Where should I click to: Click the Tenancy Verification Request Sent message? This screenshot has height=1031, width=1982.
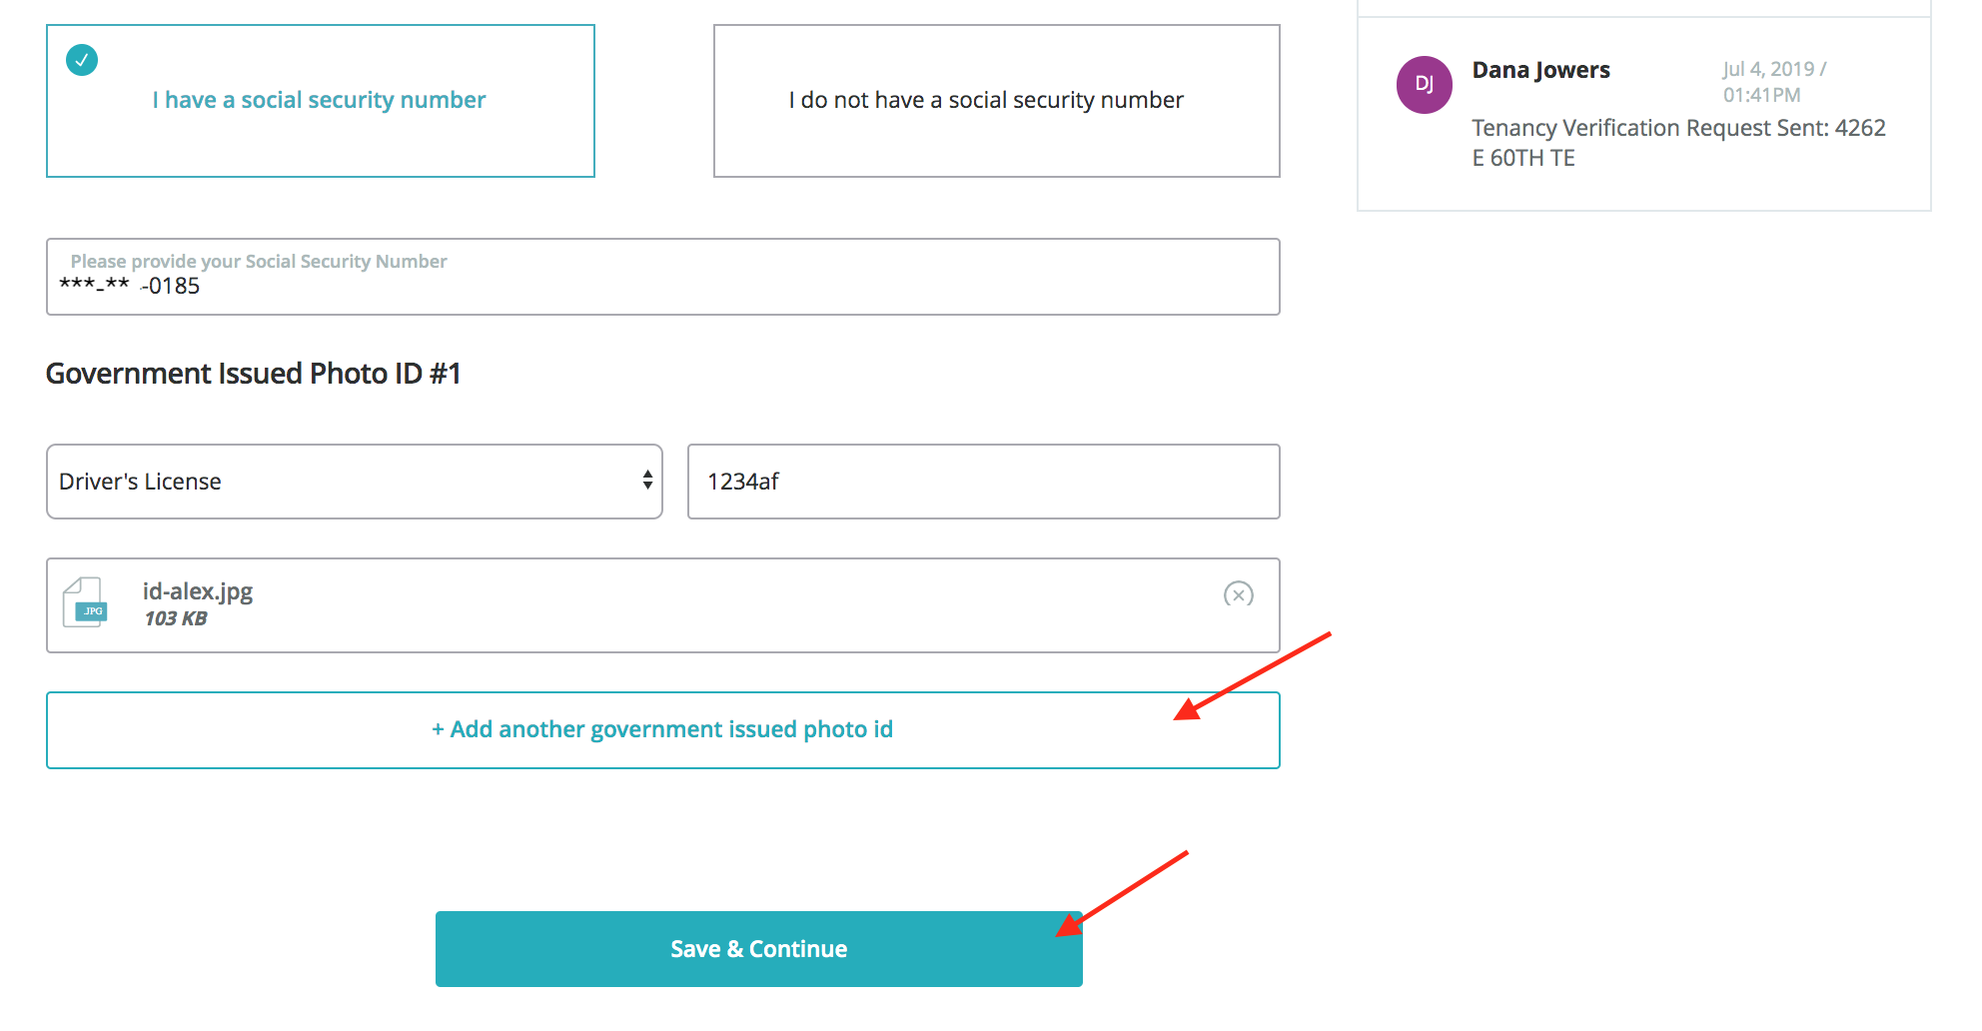click(x=1677, y=143)
